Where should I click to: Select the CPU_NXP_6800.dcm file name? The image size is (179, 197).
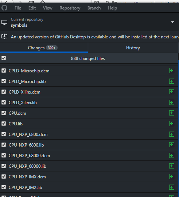[x=28, y=135]
